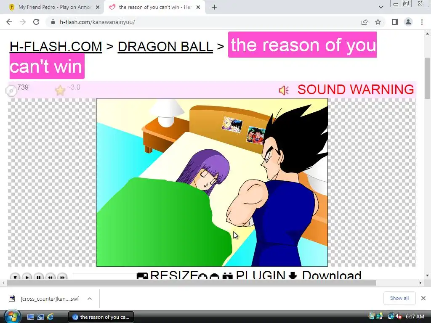Click the 6:17 AM system clock
The height and width of the screenshot is (323, 431).
coord(415,317)
